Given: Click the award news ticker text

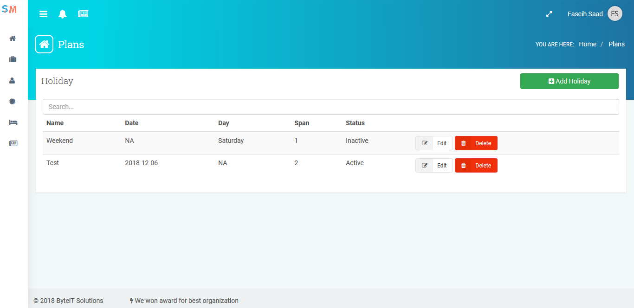Looking at the screenshot, I should click(x=187, y=301).
